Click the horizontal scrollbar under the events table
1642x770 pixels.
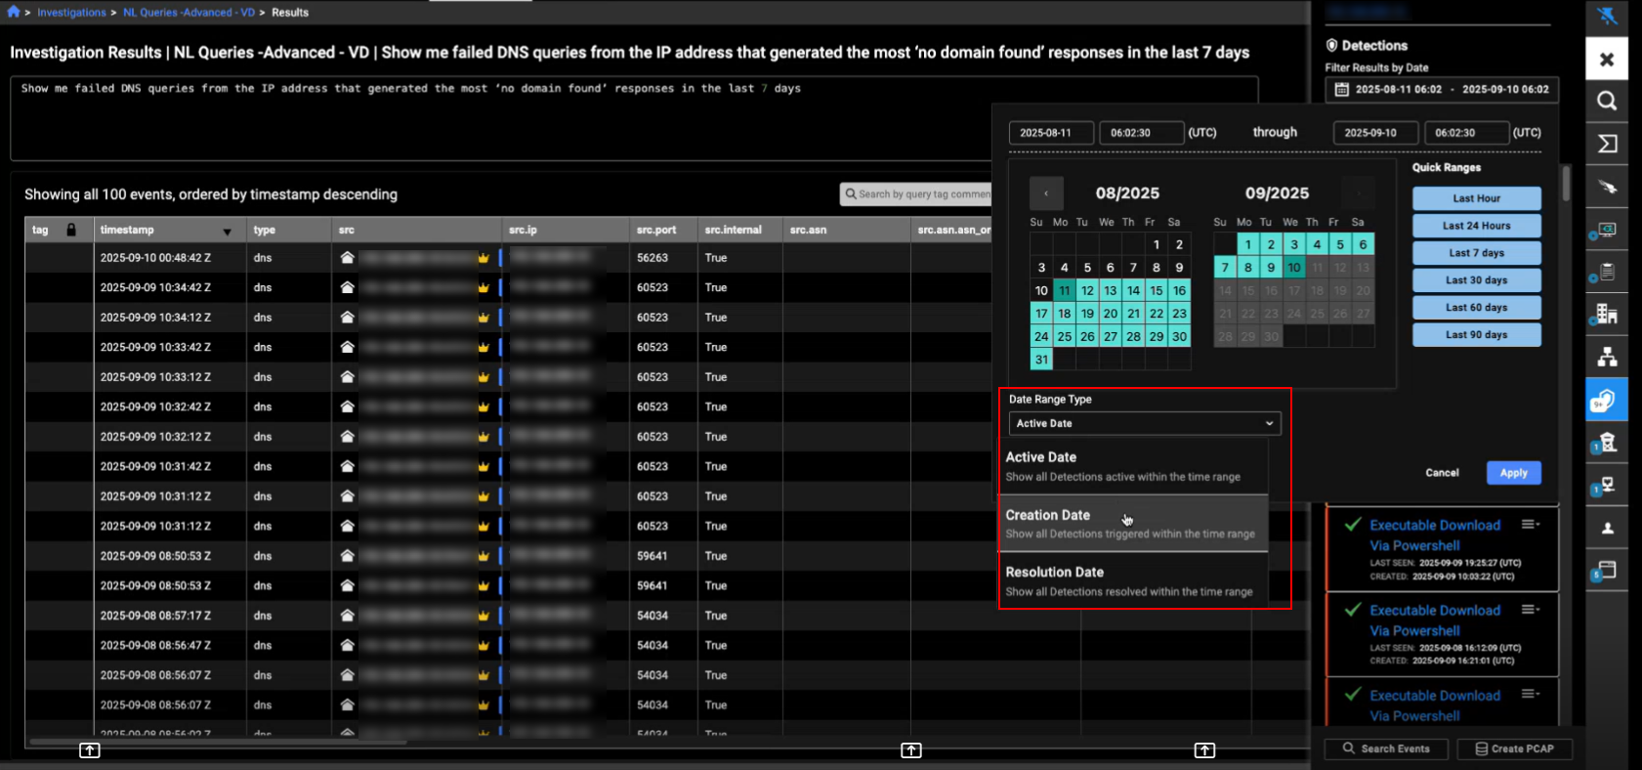218,743
